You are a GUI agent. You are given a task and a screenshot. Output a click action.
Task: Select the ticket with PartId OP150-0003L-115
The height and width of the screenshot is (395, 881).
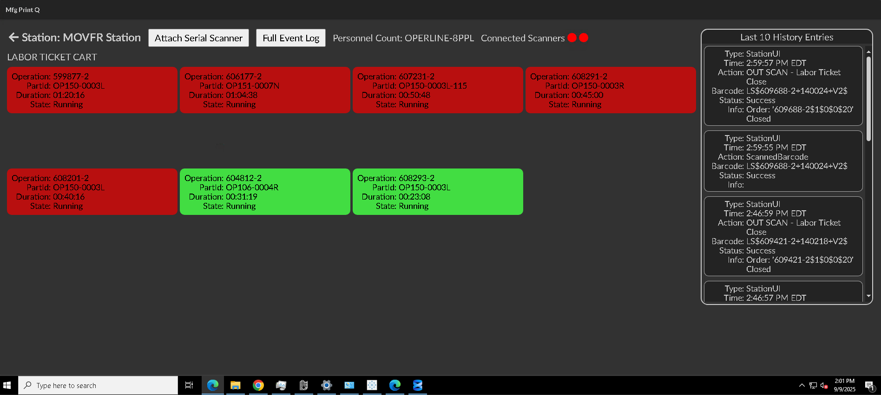pos(438,90)
